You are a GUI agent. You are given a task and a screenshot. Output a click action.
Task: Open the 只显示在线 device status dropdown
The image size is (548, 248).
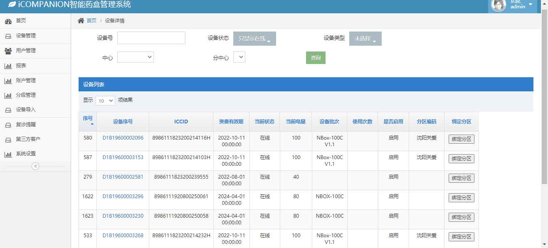click(254, 39)
